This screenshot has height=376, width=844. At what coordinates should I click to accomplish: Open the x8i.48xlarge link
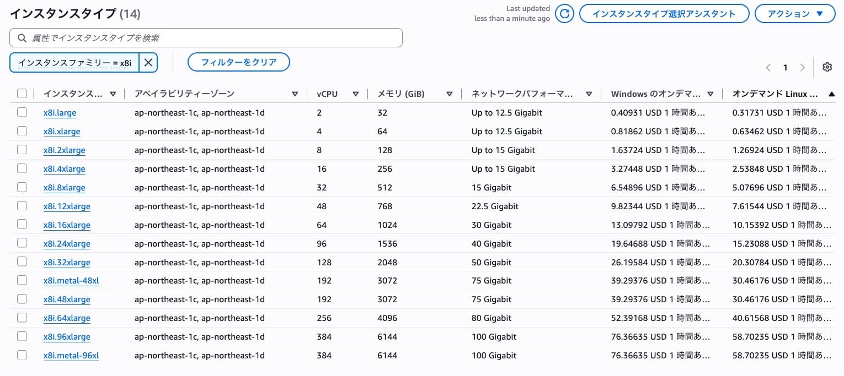[67, 299]
